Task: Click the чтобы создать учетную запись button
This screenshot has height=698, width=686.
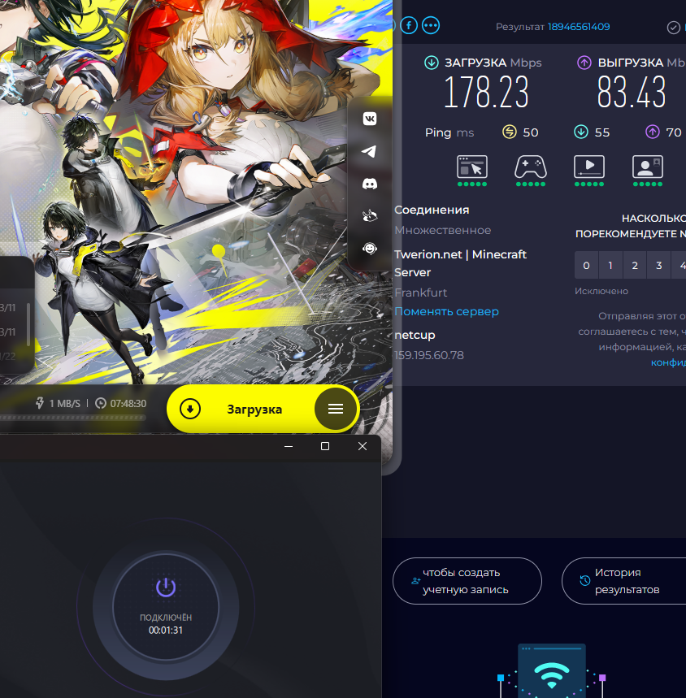Action: click(467, 581)
